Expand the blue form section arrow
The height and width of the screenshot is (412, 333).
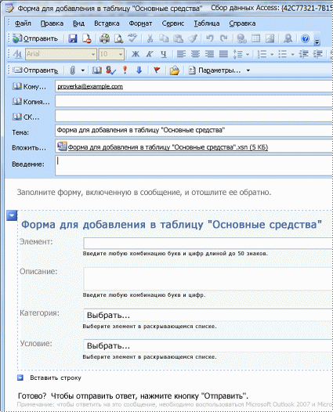point(12,215)
